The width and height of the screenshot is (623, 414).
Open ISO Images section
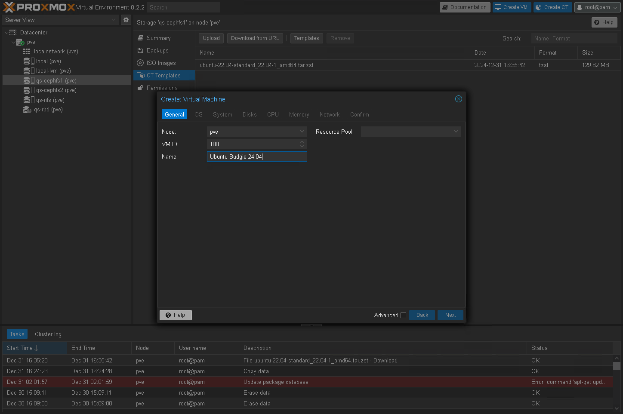coord(161,63)
